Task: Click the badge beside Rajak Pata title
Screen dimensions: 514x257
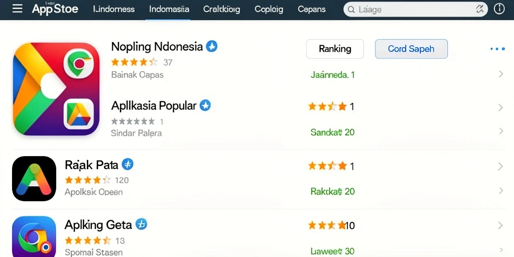Action: (x=127, y=164)
